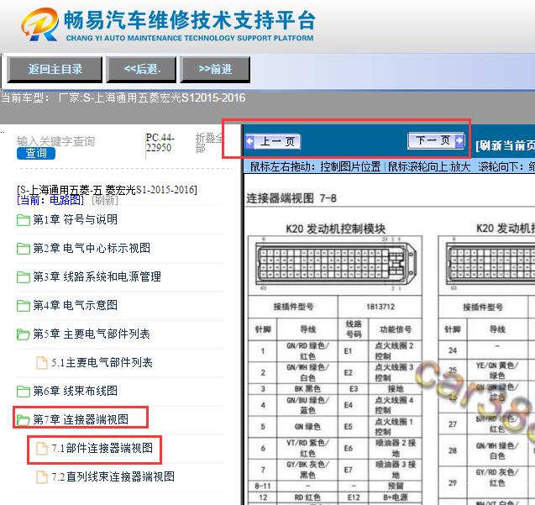The width and height of the screenshot is (535, 505).
Task: Click the 当前车型 vehicle model text
Action: [123, 98]
